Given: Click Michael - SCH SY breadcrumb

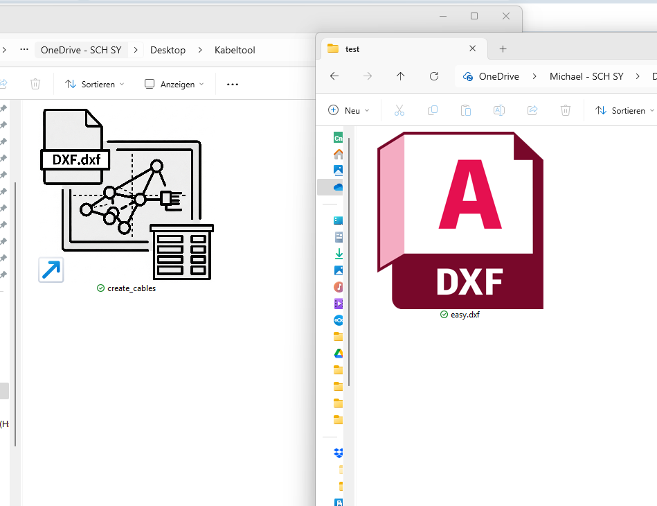Looking at the screenshot, I should [586, 76].
